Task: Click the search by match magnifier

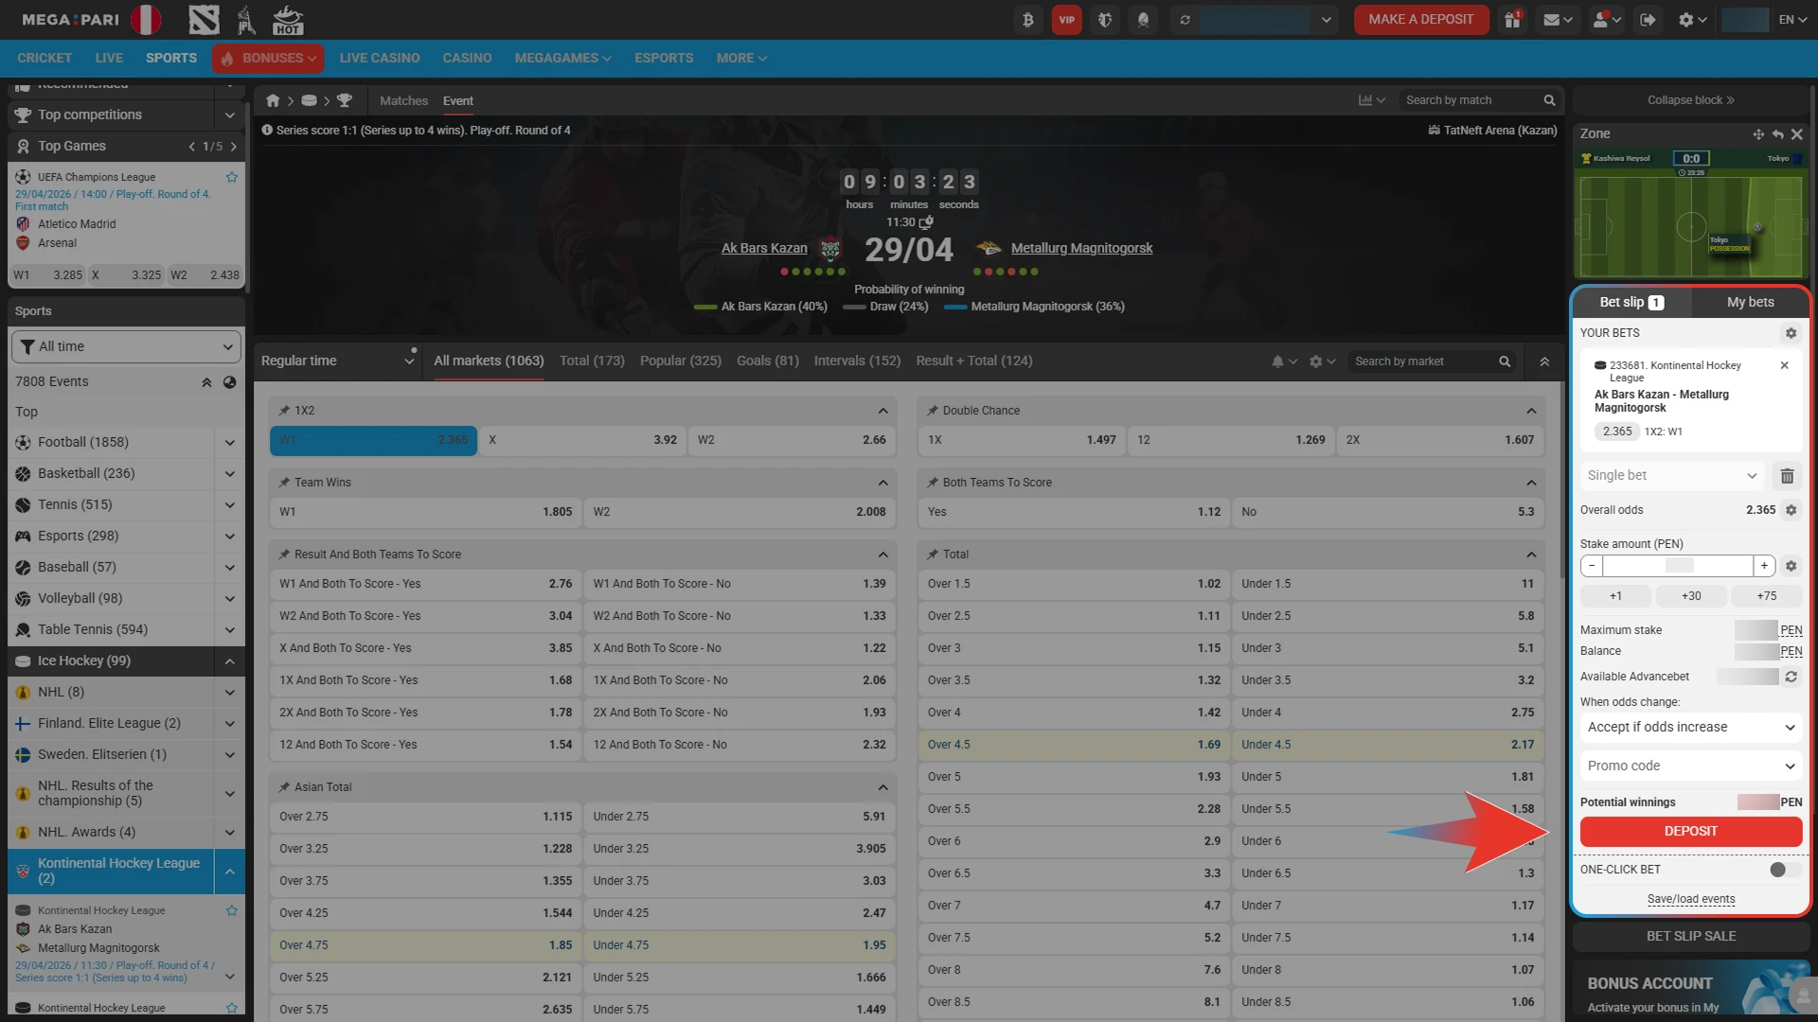Action: click(x=1549, y=100)
